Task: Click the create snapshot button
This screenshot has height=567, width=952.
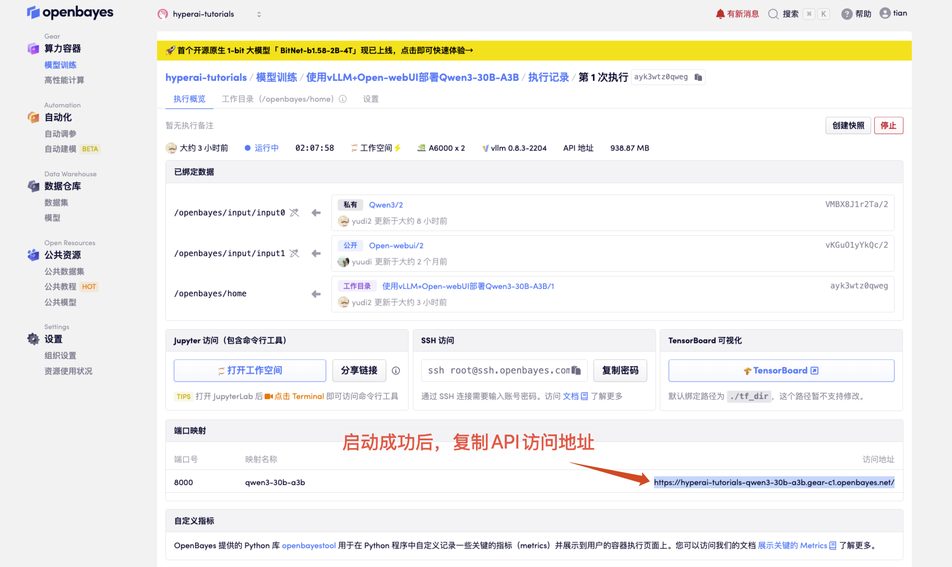Action: click(x=848, y=126)
